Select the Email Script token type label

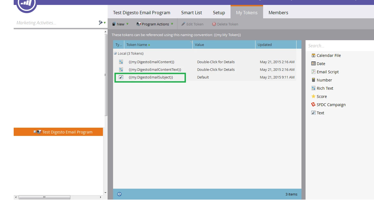[x=328, y=72]
